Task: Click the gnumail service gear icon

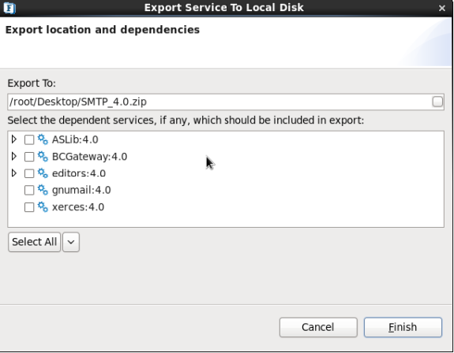Action: click(43, 190)
